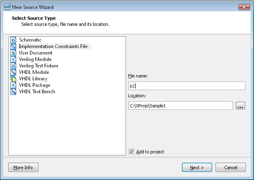This screenshot has height=180, width=254.
Task: Click the VHDL Library icon
Action: pyautogui.click(x=13, y=79)
